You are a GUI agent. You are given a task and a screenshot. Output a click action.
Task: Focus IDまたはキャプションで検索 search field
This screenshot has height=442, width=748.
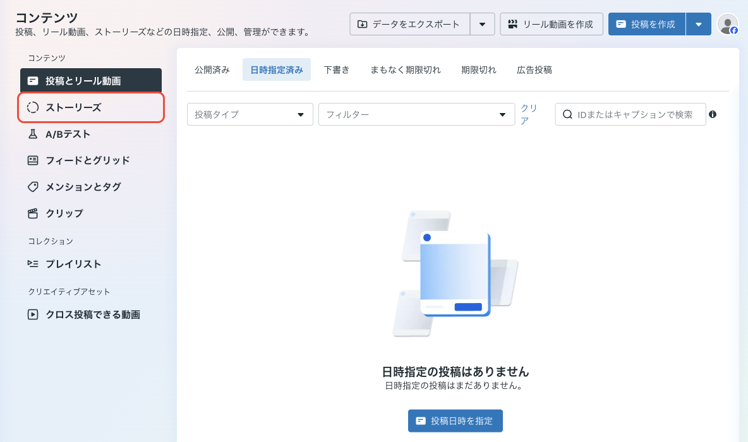point(630,114)
